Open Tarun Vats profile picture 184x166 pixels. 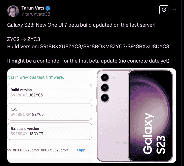coord(13,11)
